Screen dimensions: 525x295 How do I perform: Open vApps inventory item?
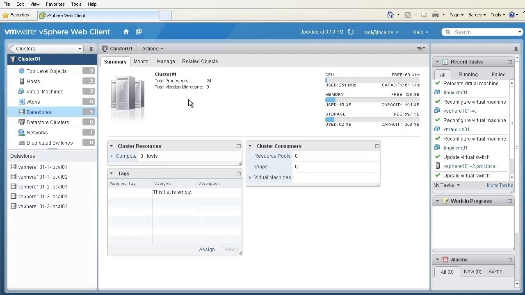pos(33,102)
